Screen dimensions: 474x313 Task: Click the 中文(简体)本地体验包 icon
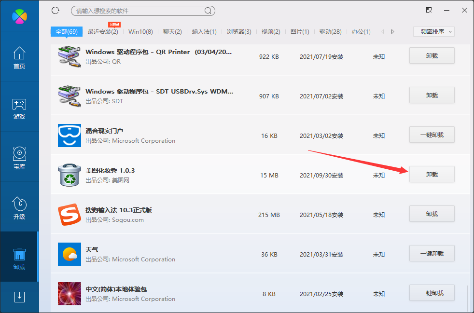point(69,294)
